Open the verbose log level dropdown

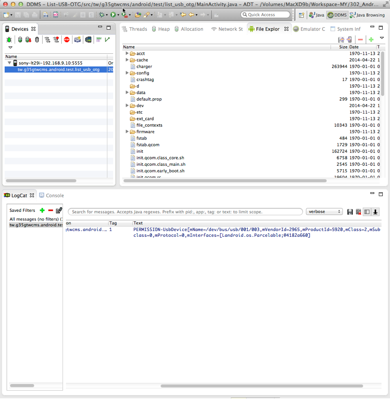click(x=324, y=212)
